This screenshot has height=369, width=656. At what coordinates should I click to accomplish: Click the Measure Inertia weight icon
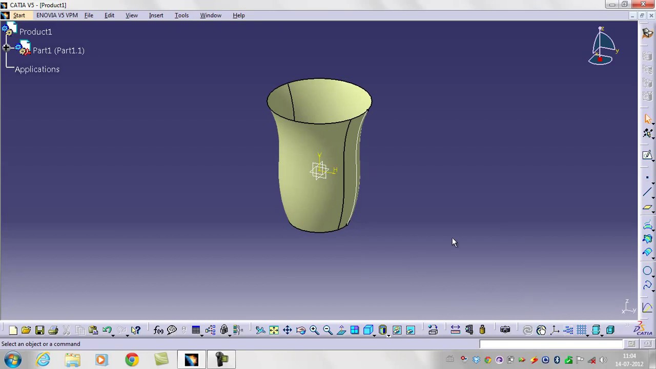[482, 331]
